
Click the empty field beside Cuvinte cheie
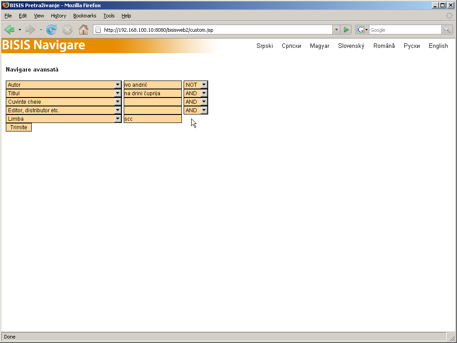click(153, 102)
